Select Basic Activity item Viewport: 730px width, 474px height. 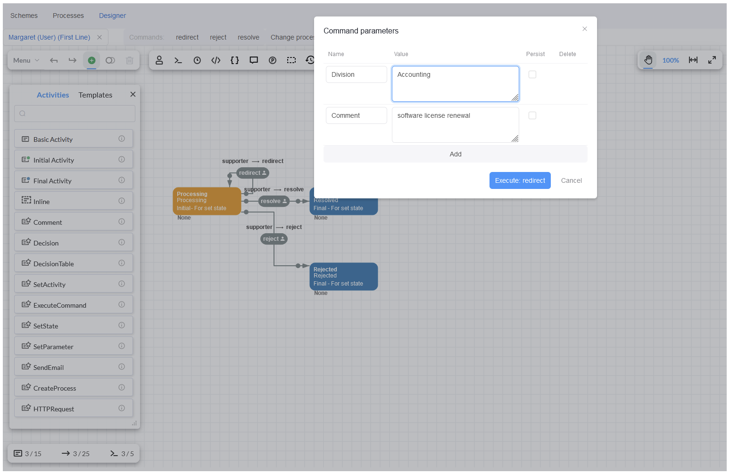tap(74, 139)
